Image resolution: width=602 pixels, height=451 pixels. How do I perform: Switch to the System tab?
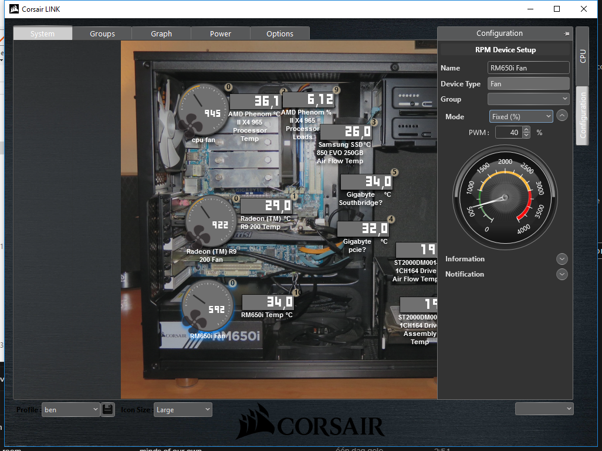click(x=43, y=33)
